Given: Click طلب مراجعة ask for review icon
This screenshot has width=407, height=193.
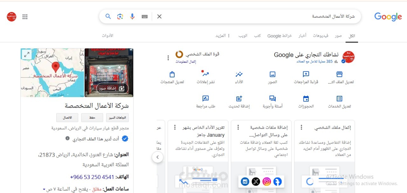Looking at the screenshot, I should coord(206,99).
